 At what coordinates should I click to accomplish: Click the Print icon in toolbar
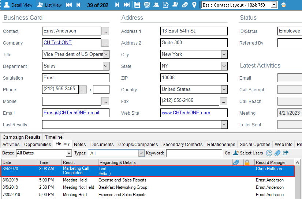click(146, 5)
